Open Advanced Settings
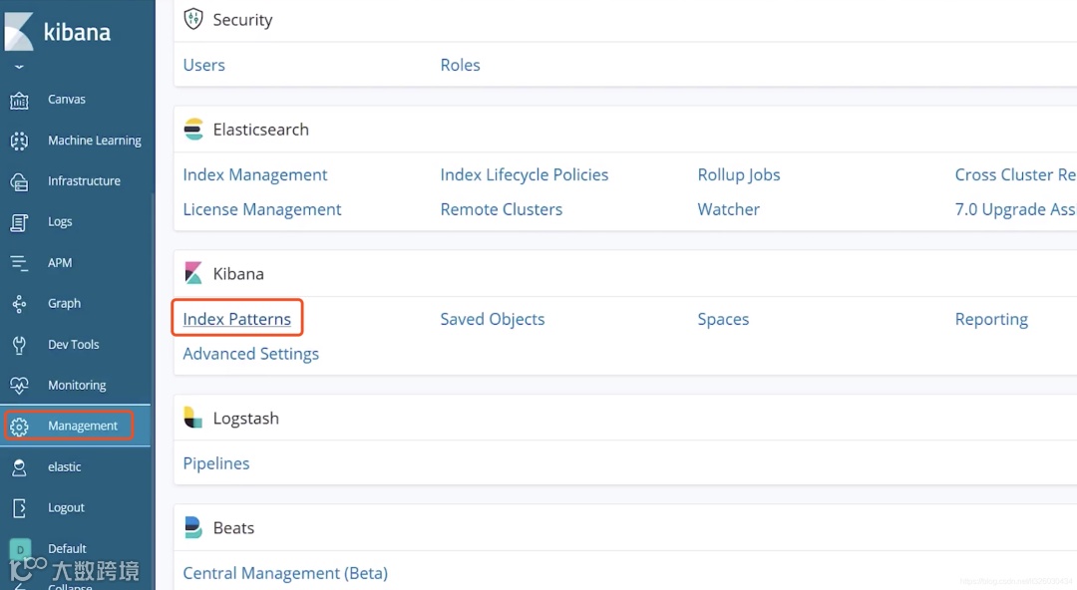The height and width of the screenshot is (590, 1077). (x=250, y=354)
